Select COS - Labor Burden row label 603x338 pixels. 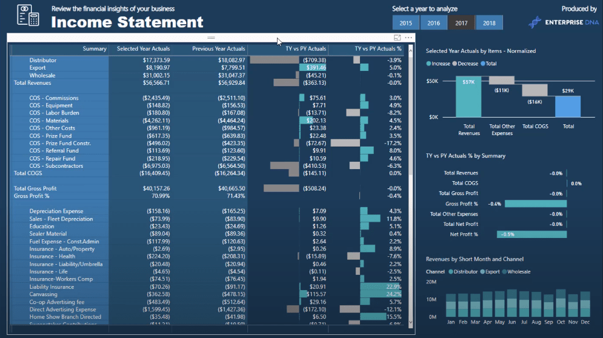point(54,113)
